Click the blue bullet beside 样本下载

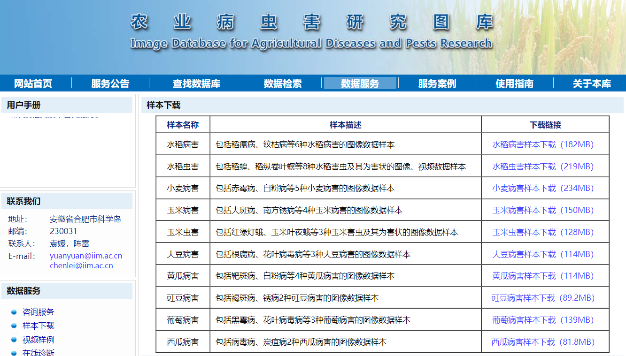pos(14,326)
